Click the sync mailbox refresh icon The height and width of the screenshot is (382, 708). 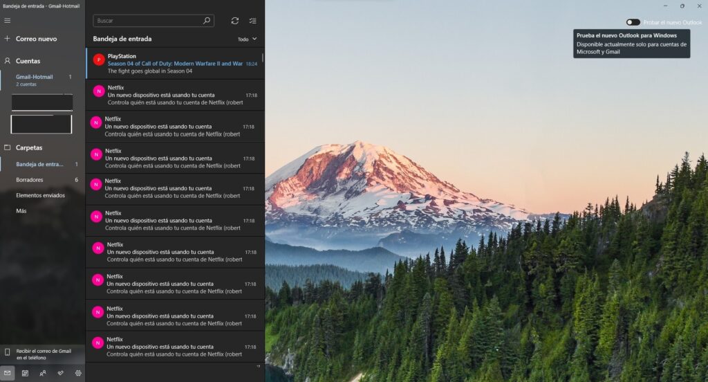235,21
